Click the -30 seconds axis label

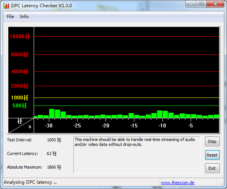(49, 125)
